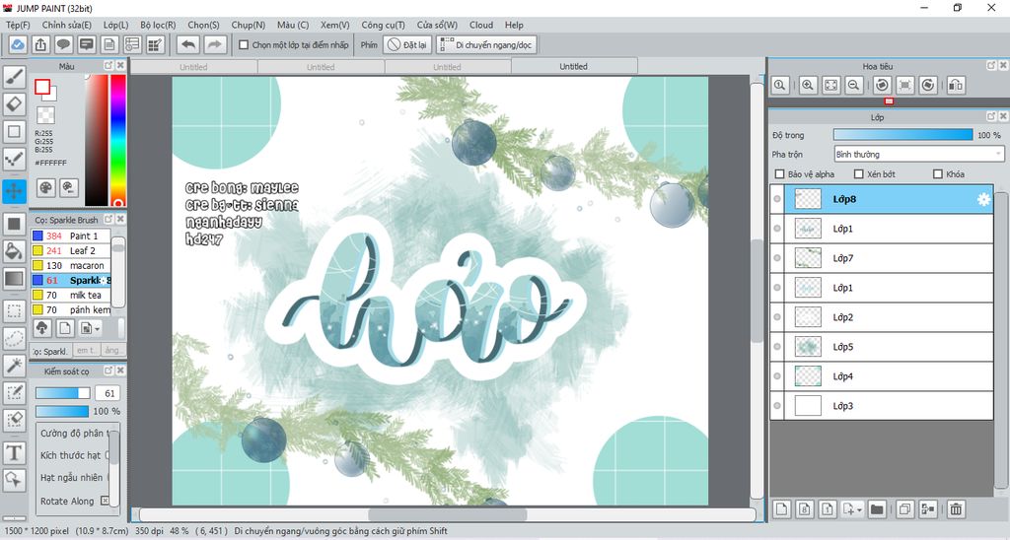1010x540 pixels.
Task: Toggle visibility of layer Lớp8
Action: pos(777,199)
